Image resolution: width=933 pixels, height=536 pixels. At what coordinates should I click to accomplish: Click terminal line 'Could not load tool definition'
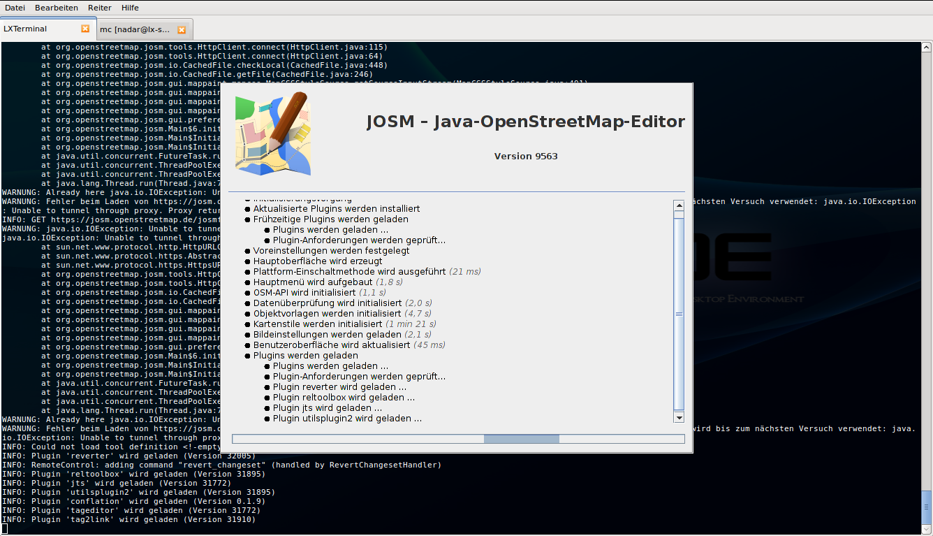110,447
